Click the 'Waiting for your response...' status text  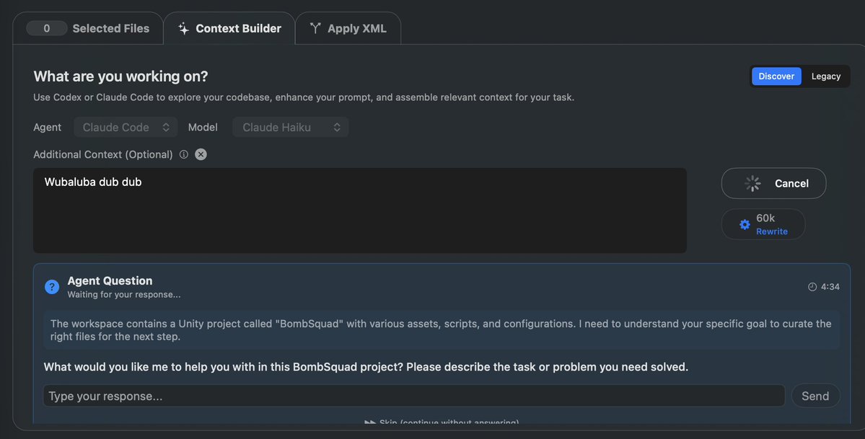pos(124,295)
